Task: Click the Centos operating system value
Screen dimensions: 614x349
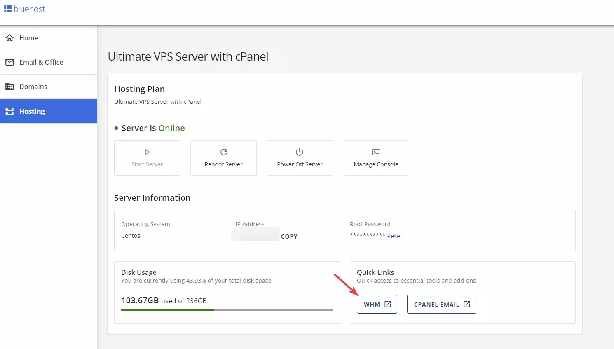Action: tap(131, 236)
